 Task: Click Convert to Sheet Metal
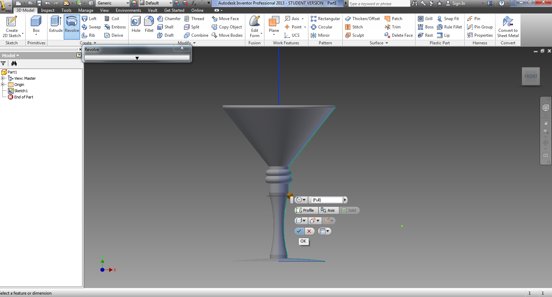point(508,27)
